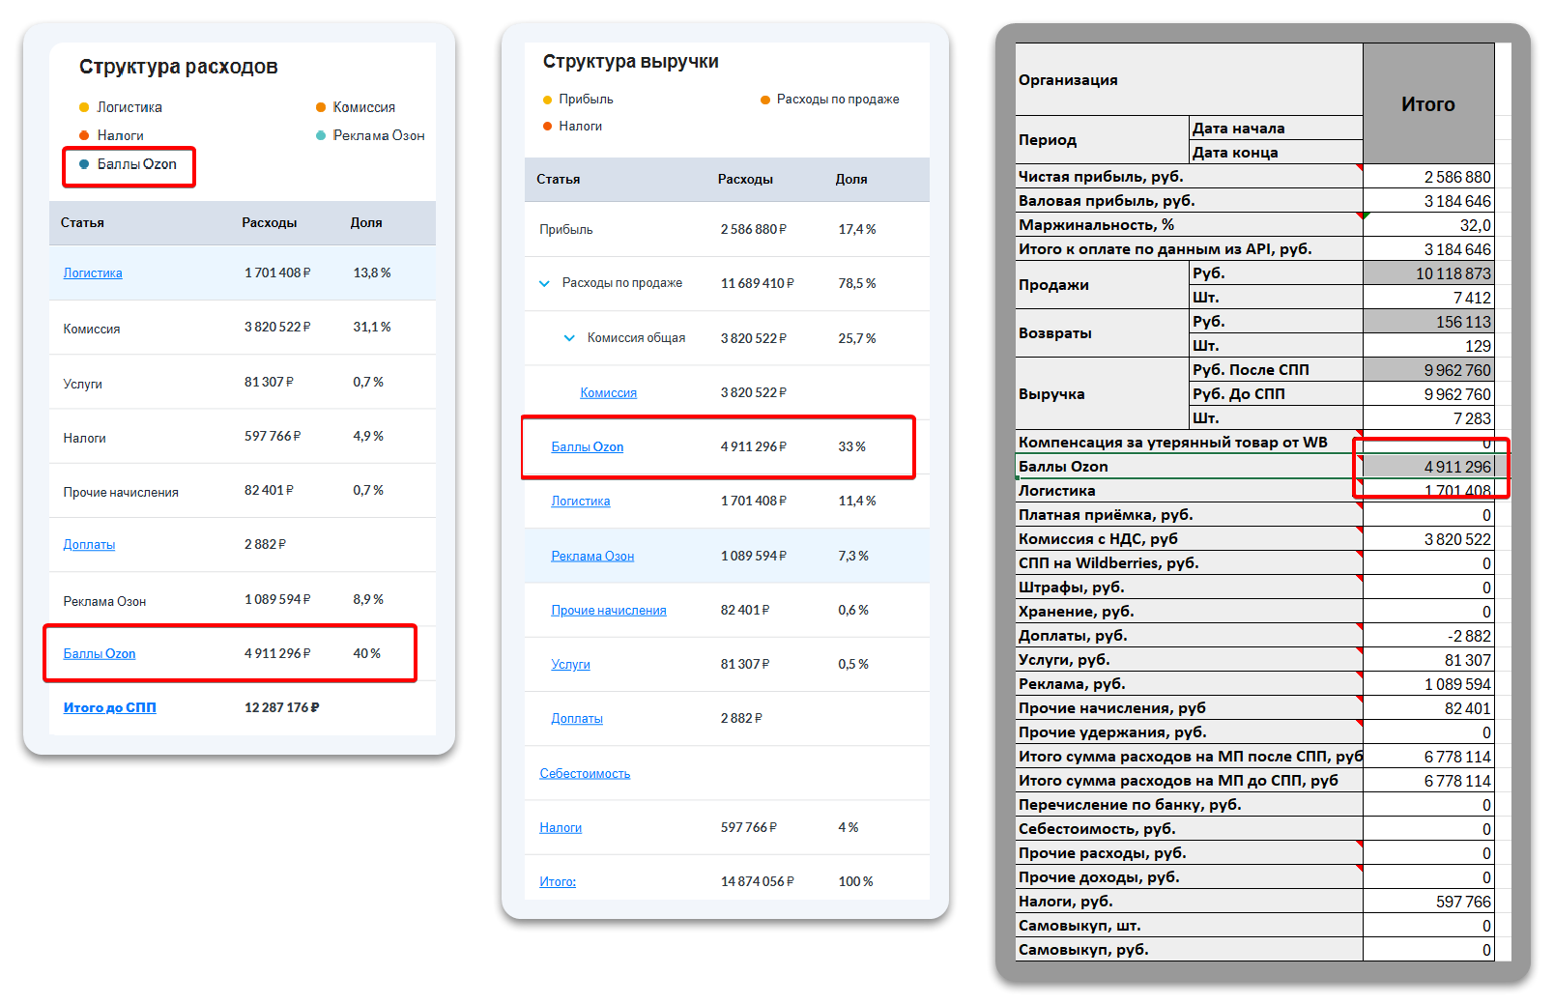This screenshot has height=1004, width=1554.
Task: Select the Итого column header in spreadsheet
Action: point(1427,104)
